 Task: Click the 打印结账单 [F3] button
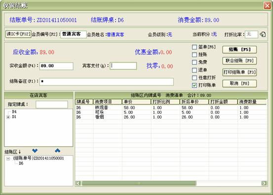[x=239, y=72]
